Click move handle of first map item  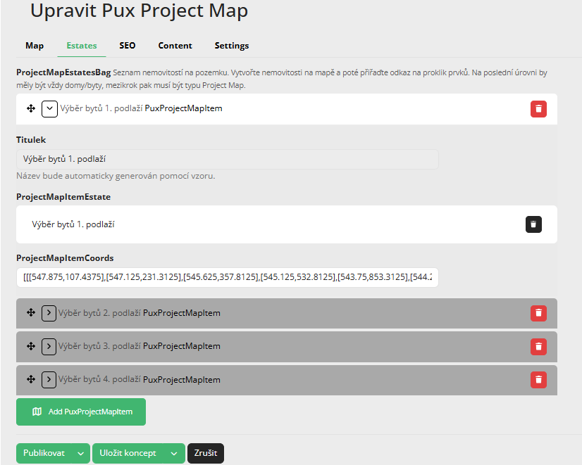[x=30, y=109]
